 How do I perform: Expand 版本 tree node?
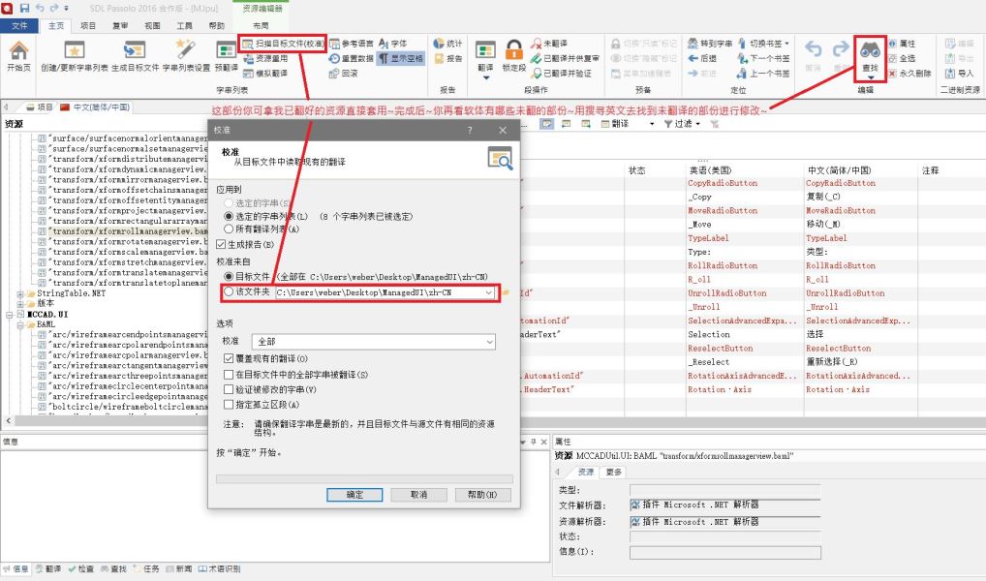point(20,304)
